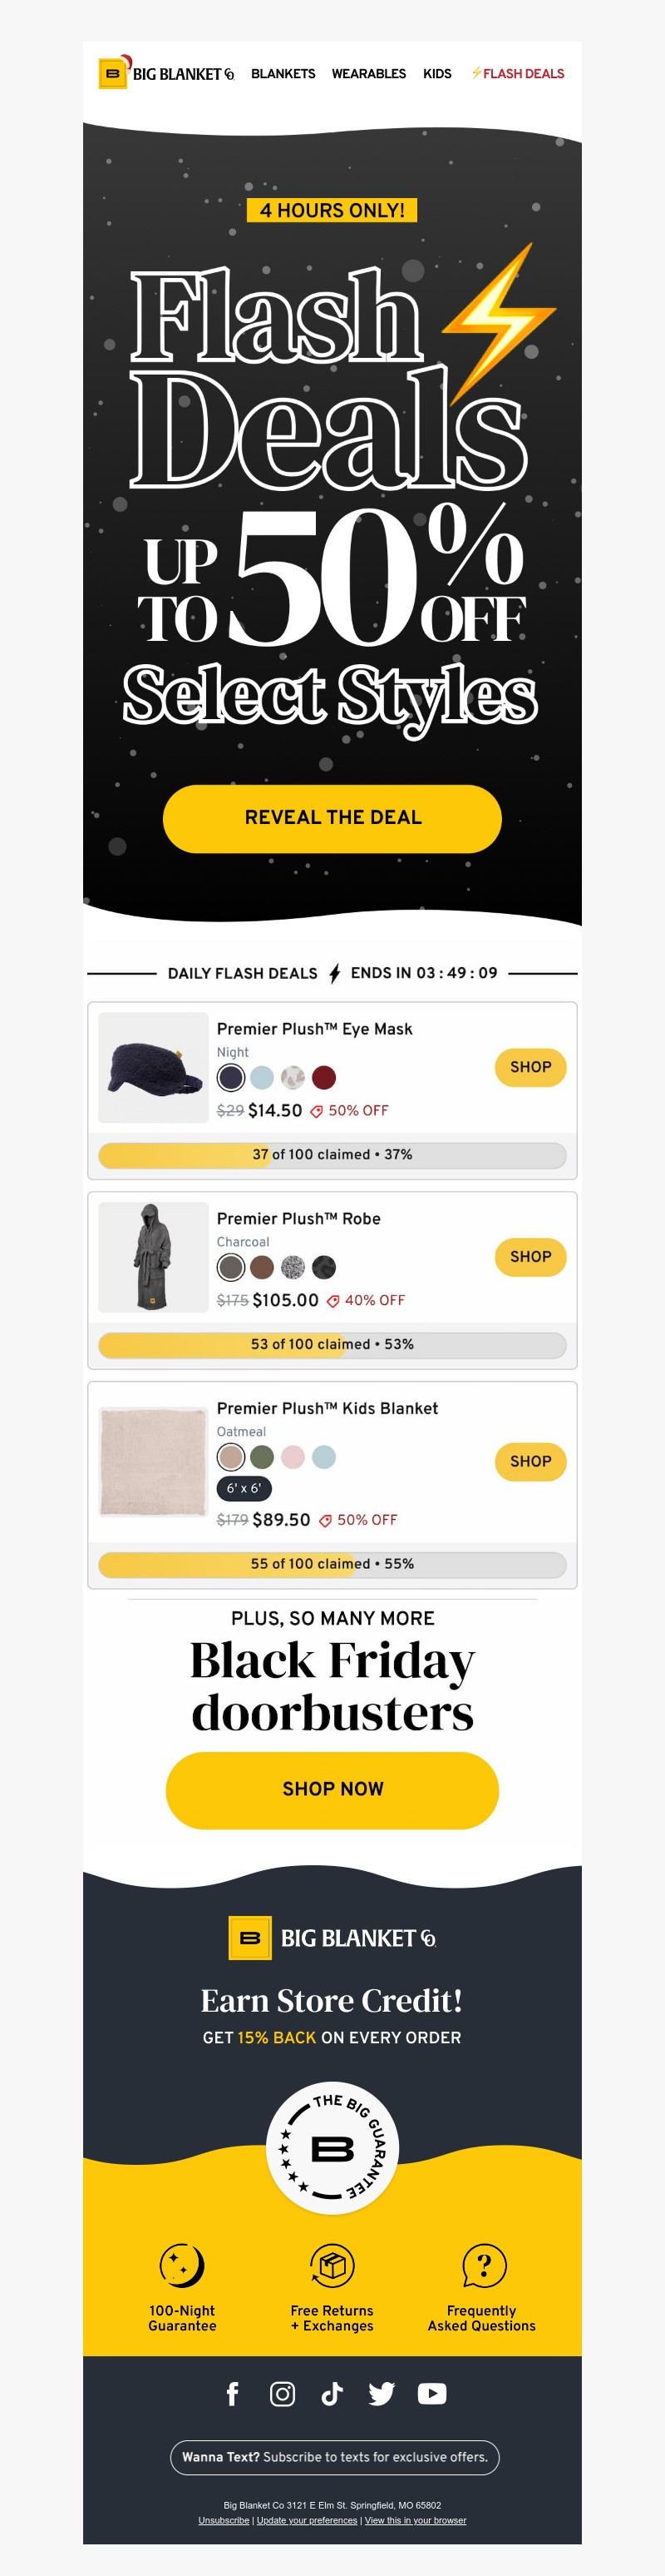Click the Unsubscribe link in footer

tap(224, 2520)
